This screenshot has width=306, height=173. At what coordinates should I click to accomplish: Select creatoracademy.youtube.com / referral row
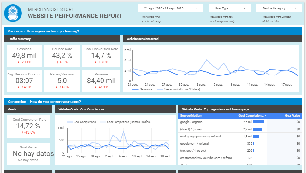(x=240, y=158)
